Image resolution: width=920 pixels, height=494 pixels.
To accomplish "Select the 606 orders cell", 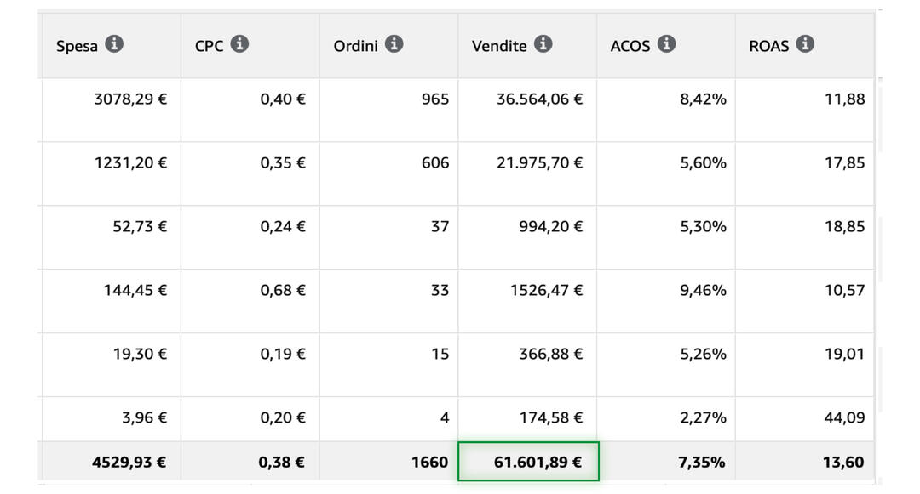I will tap(434, 163).
